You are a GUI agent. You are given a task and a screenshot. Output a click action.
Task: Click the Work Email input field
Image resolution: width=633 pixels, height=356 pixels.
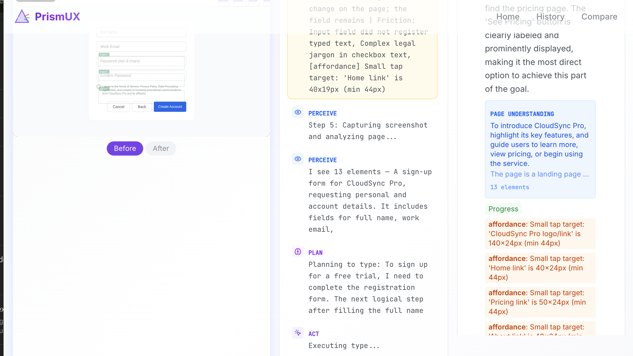click(x=141, y=47)
